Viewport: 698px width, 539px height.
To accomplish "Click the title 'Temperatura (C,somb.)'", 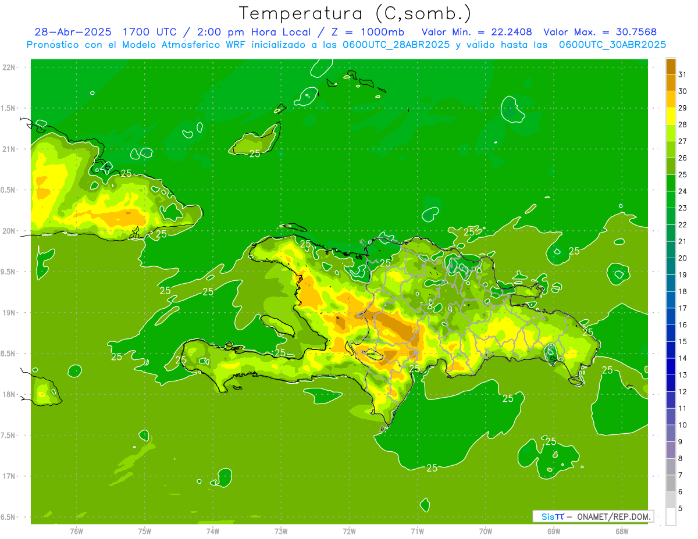I will [355, 13].
